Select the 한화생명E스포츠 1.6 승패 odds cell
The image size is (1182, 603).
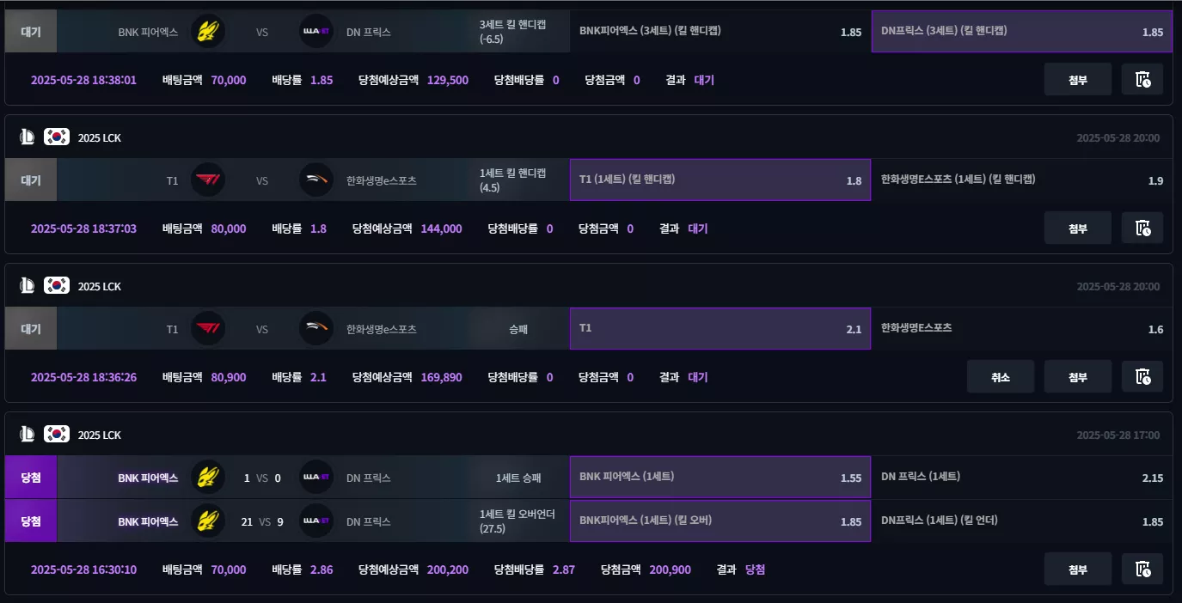tap(1021, 328)
